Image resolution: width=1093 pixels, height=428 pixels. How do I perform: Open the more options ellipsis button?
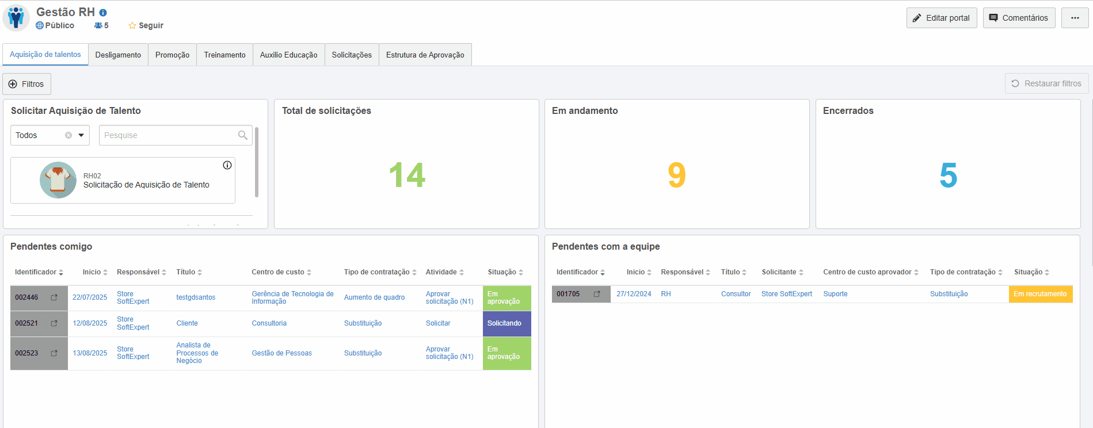[1075, 18]
